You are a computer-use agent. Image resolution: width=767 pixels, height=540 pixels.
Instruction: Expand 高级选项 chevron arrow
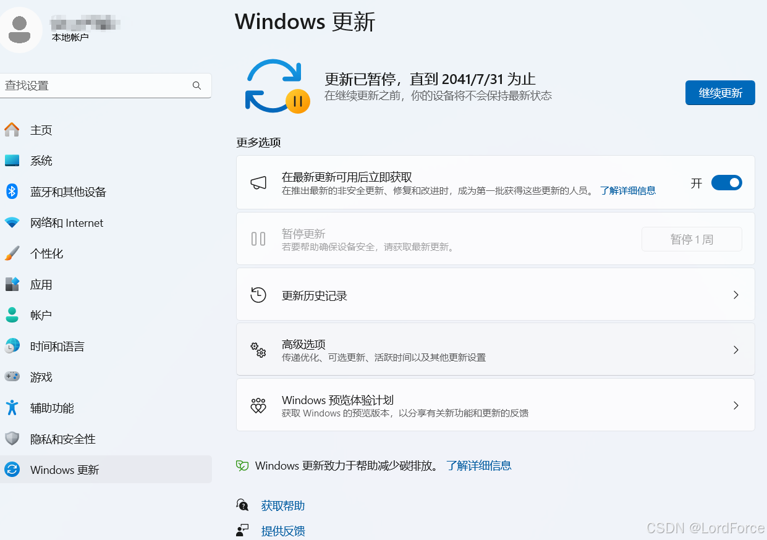(x=735, y=350)
